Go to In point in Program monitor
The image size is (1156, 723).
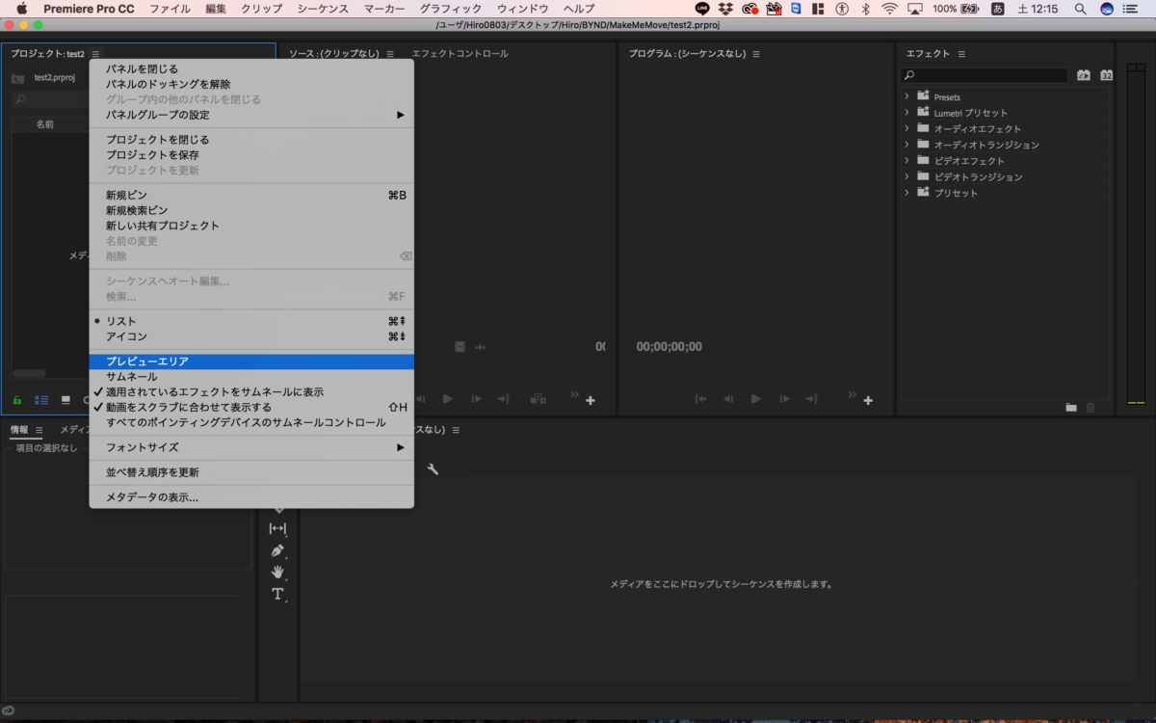click(701, 399)
